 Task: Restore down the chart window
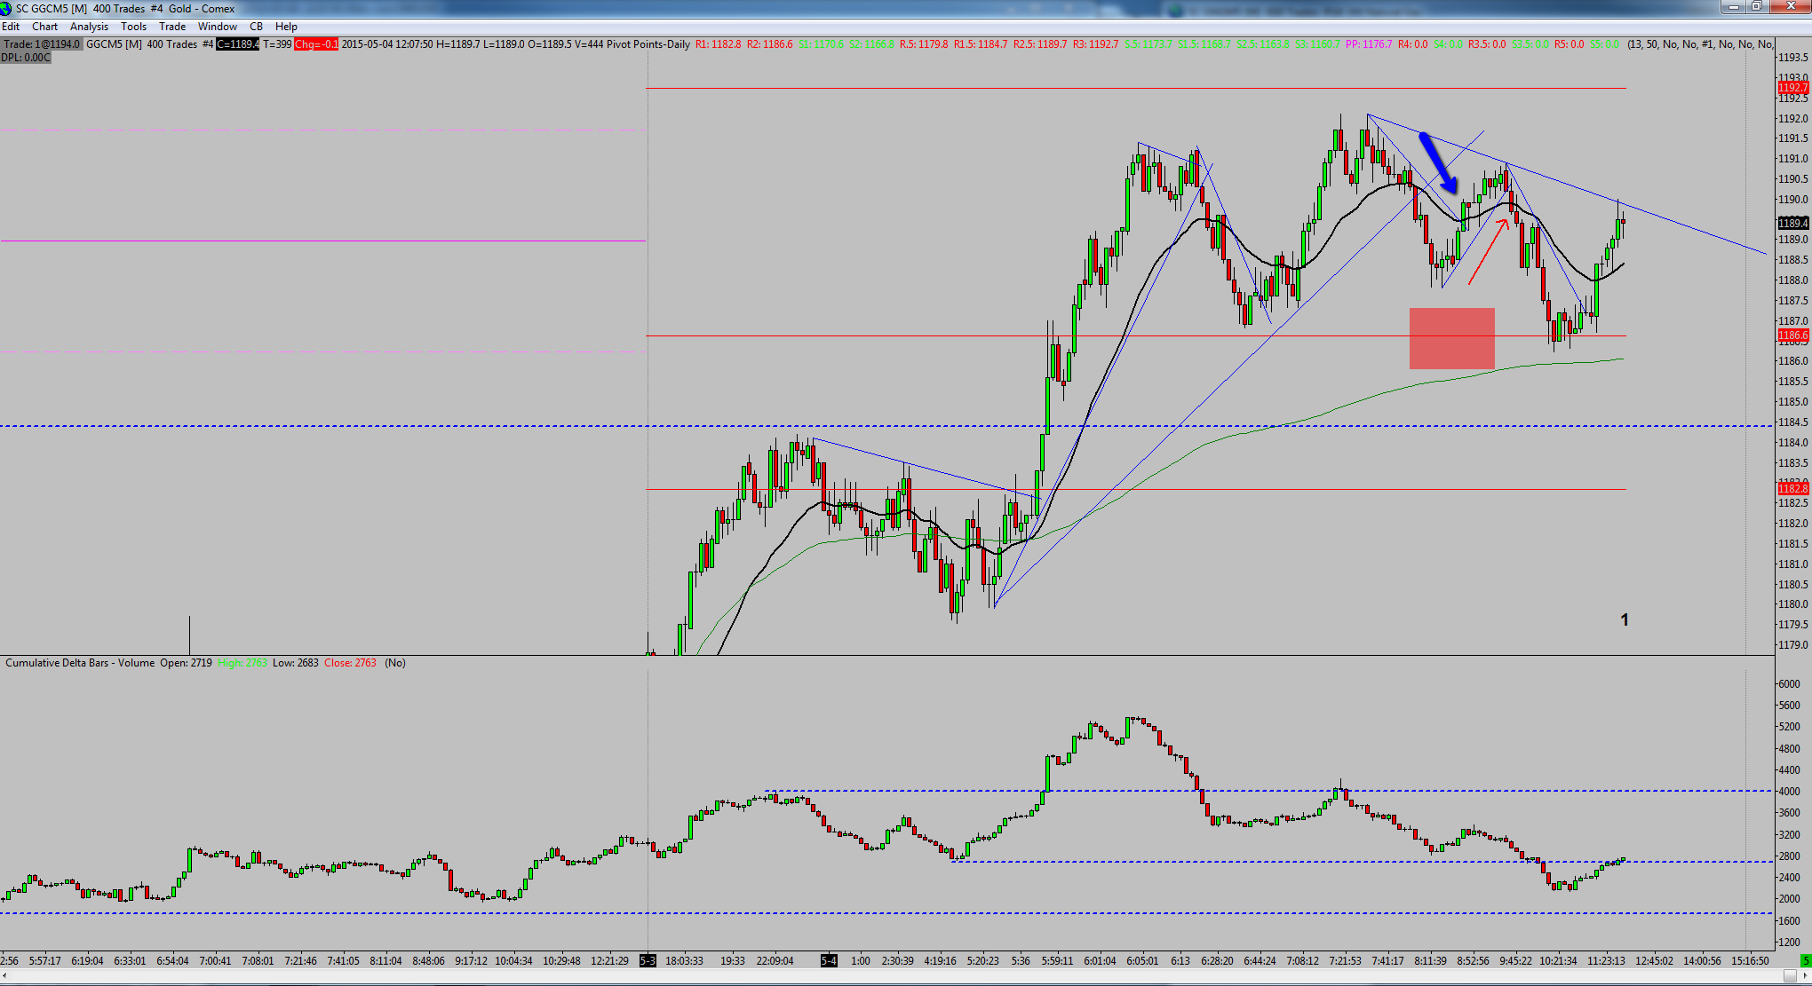pyautogui.click(x=1756, y=7)
